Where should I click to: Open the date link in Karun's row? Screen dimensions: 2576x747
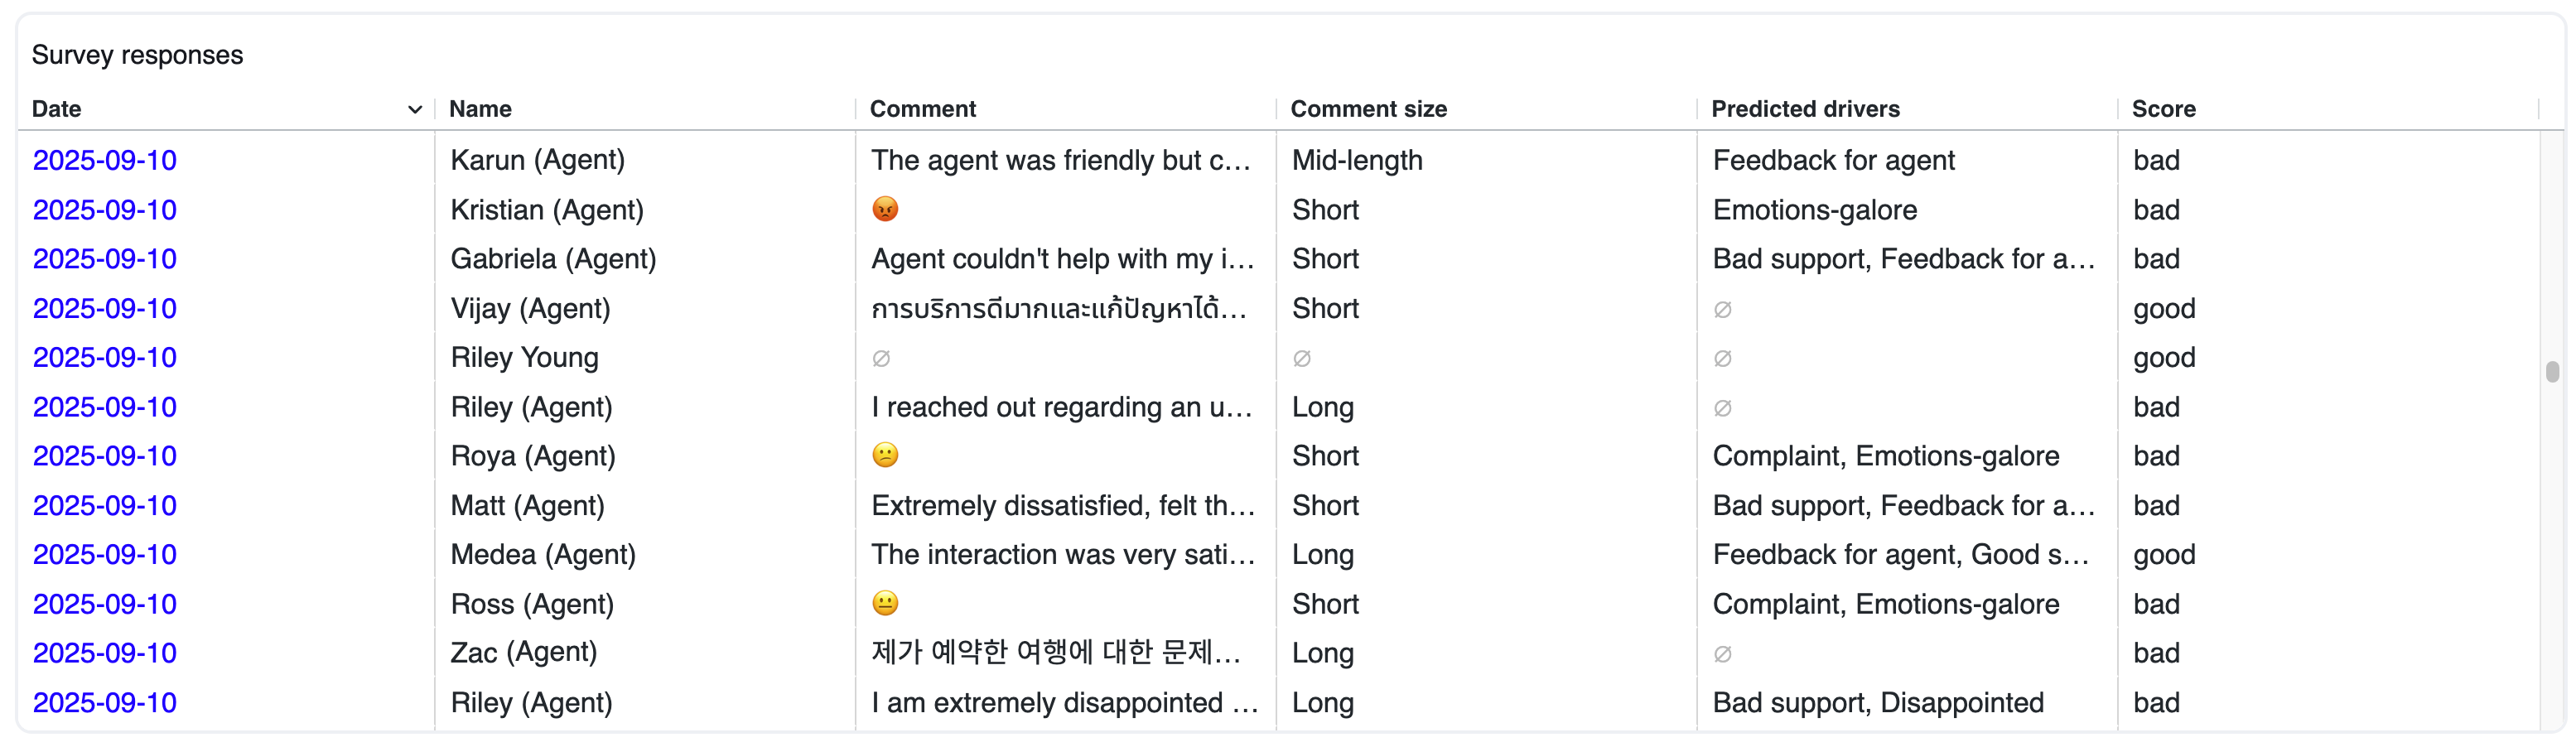pos(105,160)
